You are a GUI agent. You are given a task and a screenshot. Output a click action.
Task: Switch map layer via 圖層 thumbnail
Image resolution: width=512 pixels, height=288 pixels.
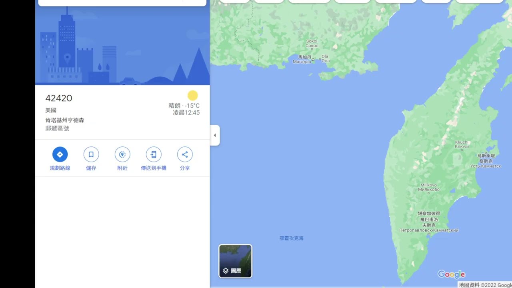(x=235, y=261)
